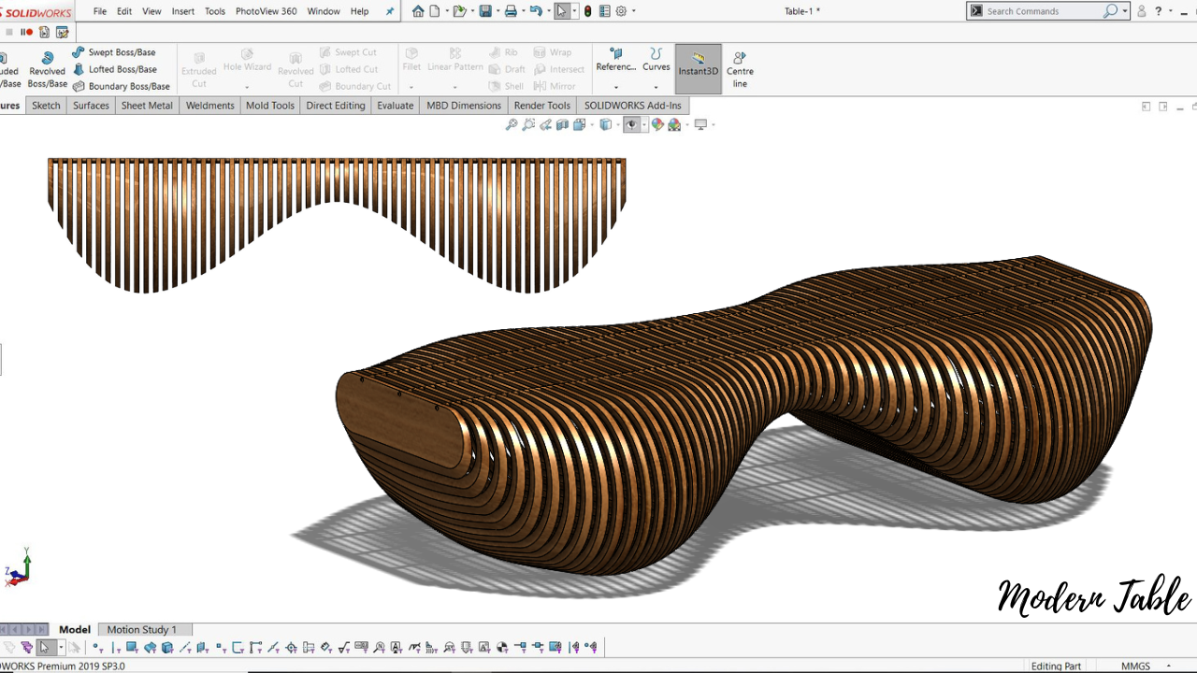Expand the Save dropdown arrow
The image size is (1197, 673).
pos(498,11)
